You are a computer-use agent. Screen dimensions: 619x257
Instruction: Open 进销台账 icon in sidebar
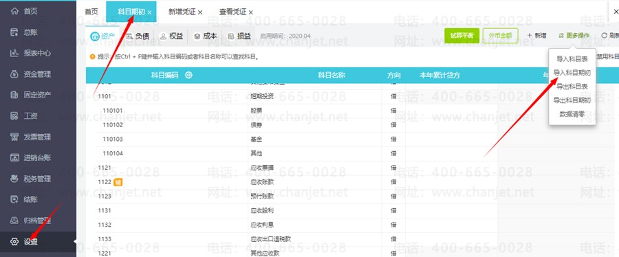[x=14, y=157]
